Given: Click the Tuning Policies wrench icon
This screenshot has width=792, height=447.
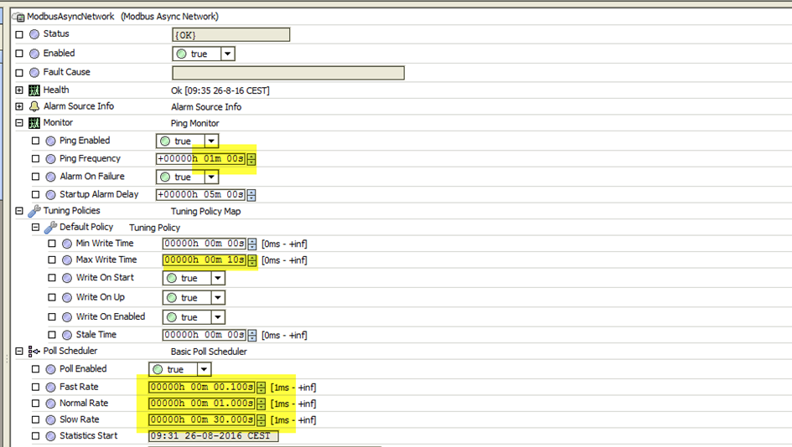Looking at the screenshot, I should point(34,211).
